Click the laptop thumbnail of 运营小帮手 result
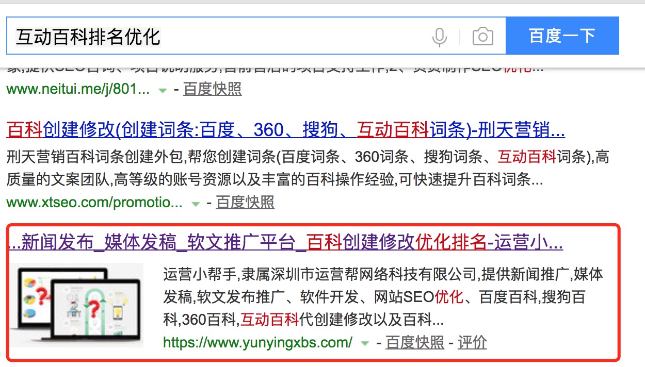The width and height of the screenshot is (645, 367). click(76, 305)
